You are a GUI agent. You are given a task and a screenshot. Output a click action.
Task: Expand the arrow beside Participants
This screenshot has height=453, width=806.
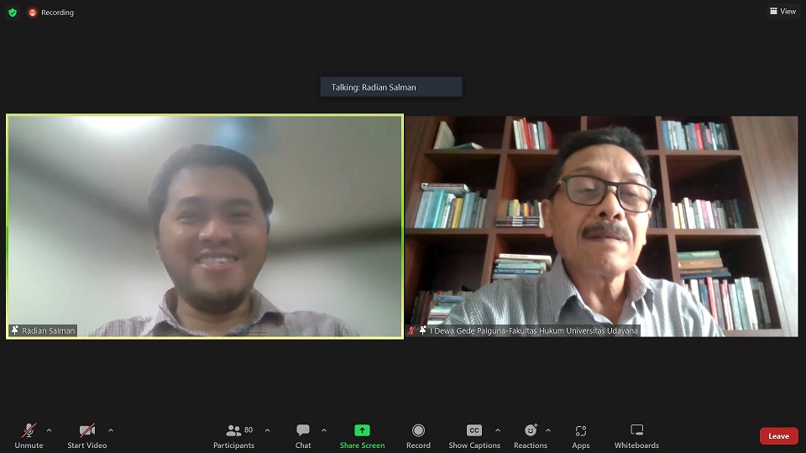(267, 430)
